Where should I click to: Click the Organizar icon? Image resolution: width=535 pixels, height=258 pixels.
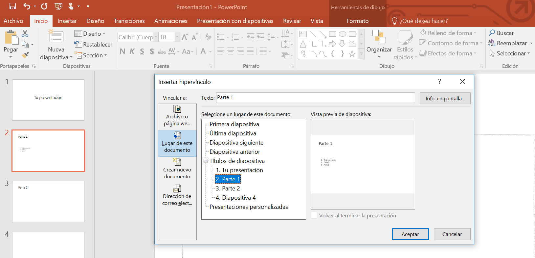pyautogui.click(x=379, y=37)
